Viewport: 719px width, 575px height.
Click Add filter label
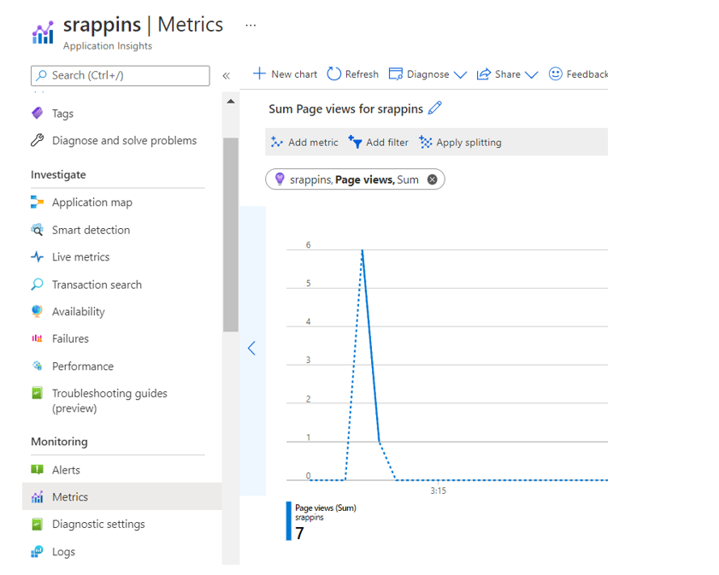(x=387, y=143)
